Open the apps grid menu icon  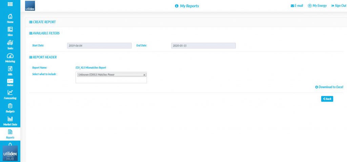coord(10,4)
